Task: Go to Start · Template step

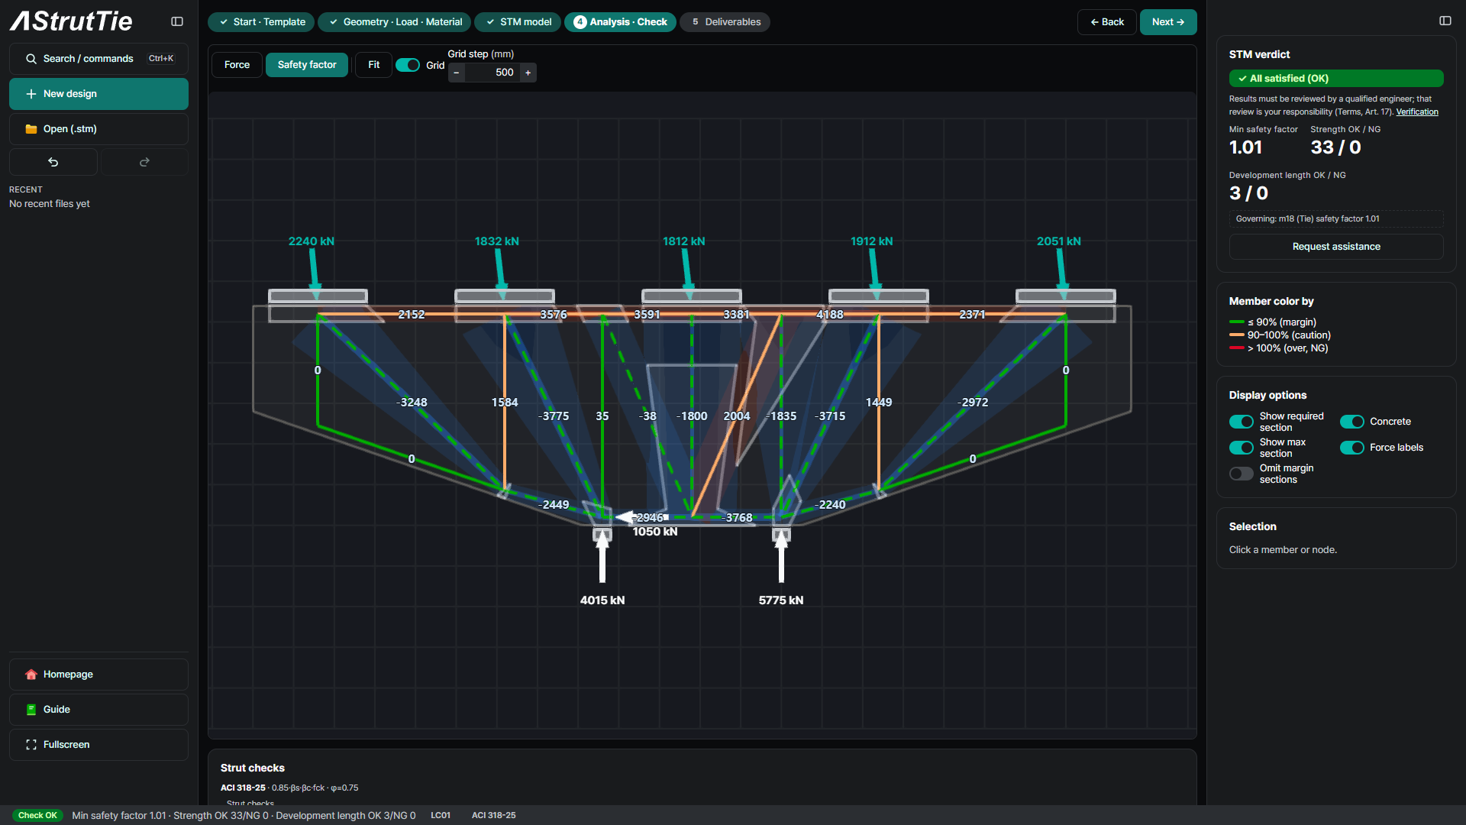Action: click(x=261, y=22)
